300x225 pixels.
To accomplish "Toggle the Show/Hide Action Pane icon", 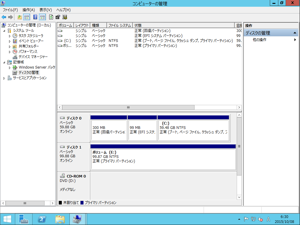I will point(42,17).
